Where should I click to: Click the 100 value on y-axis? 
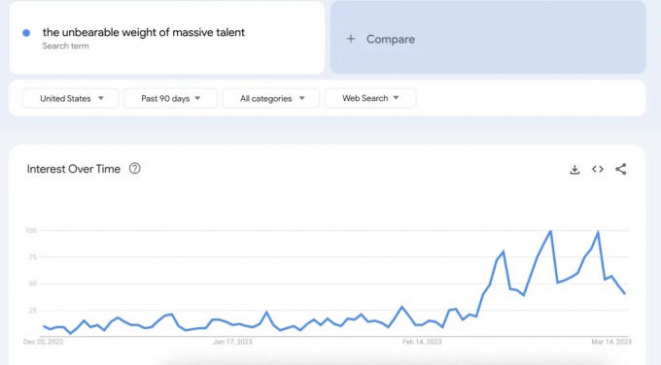pos(31,230)
